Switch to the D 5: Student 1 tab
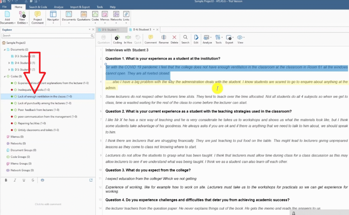349x215 pixels. pyautogui.click(x=110, y=30)
